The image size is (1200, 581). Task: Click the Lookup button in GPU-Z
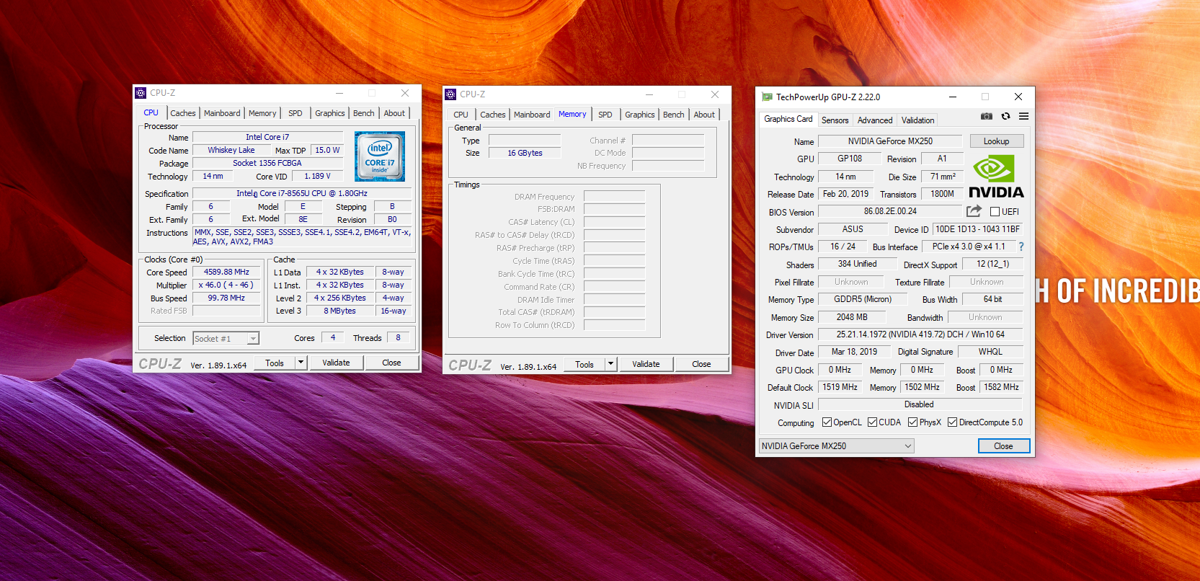coord(997,141)
